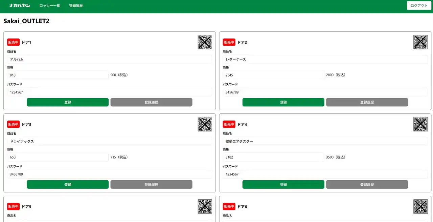This screenshot has height=222, width=433.
Task: Go to 登録履歴 in the top navigation
Action: pos(76,6)
